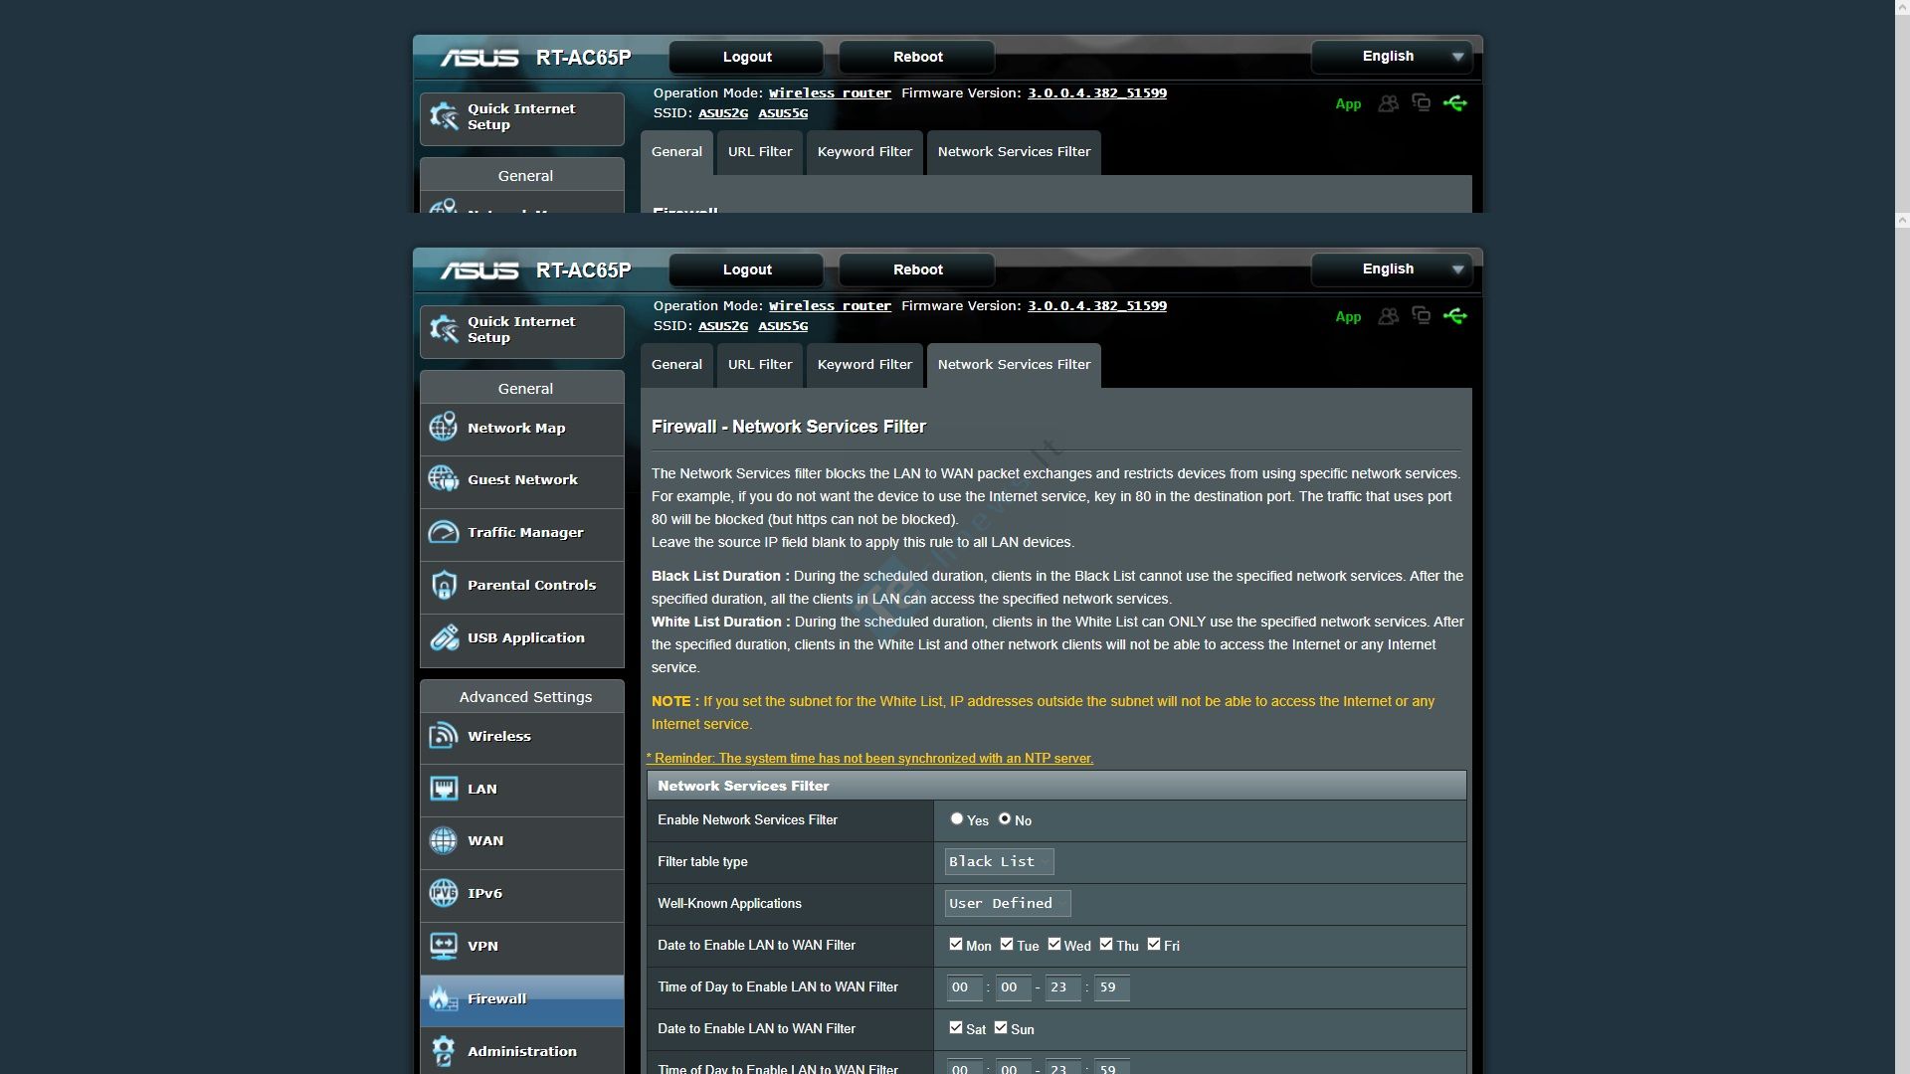Switch to URL Filter tab in upper panel

point(760,152)
